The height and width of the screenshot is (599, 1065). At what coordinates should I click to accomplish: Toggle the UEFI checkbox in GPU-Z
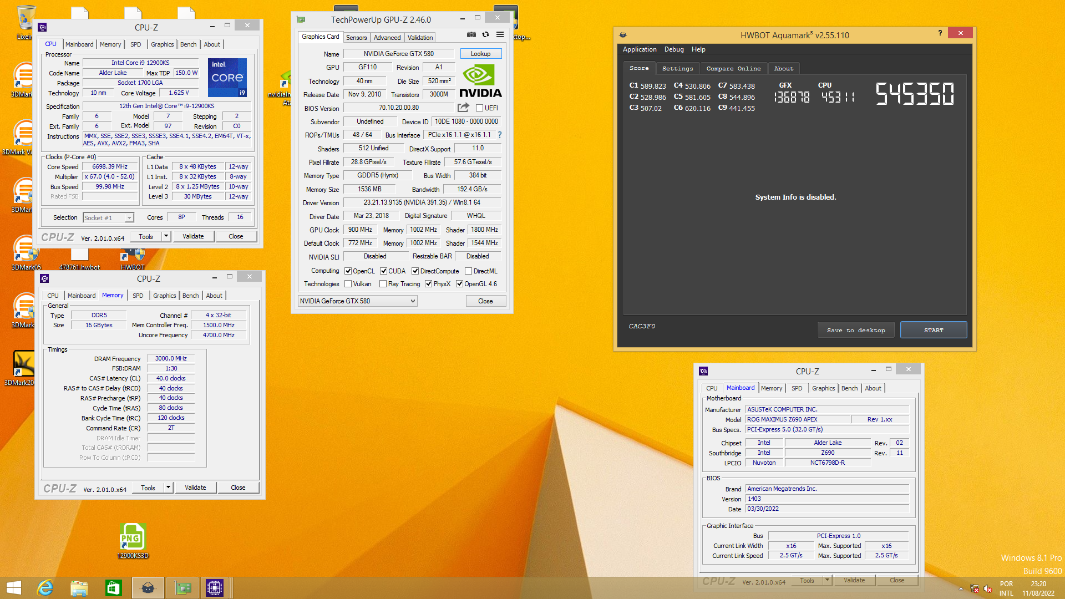pyautogui.click(x=480, y=108)
